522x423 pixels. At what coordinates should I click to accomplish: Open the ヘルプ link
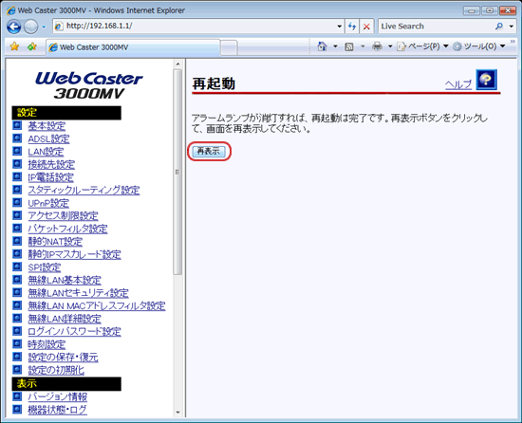pos(458,84)
